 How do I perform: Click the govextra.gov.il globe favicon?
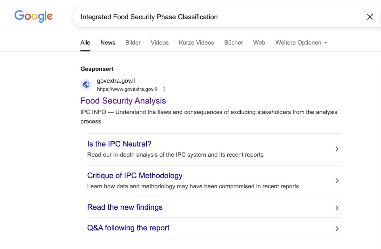[86, 85]
